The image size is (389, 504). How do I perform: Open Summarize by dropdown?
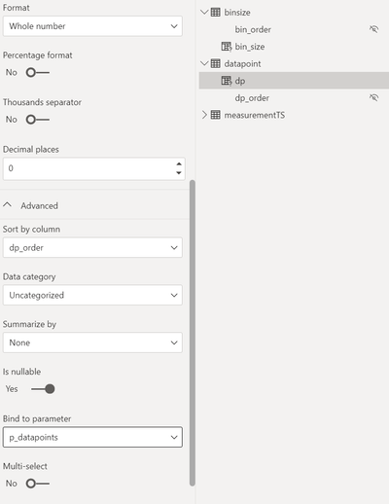point(92,342)
